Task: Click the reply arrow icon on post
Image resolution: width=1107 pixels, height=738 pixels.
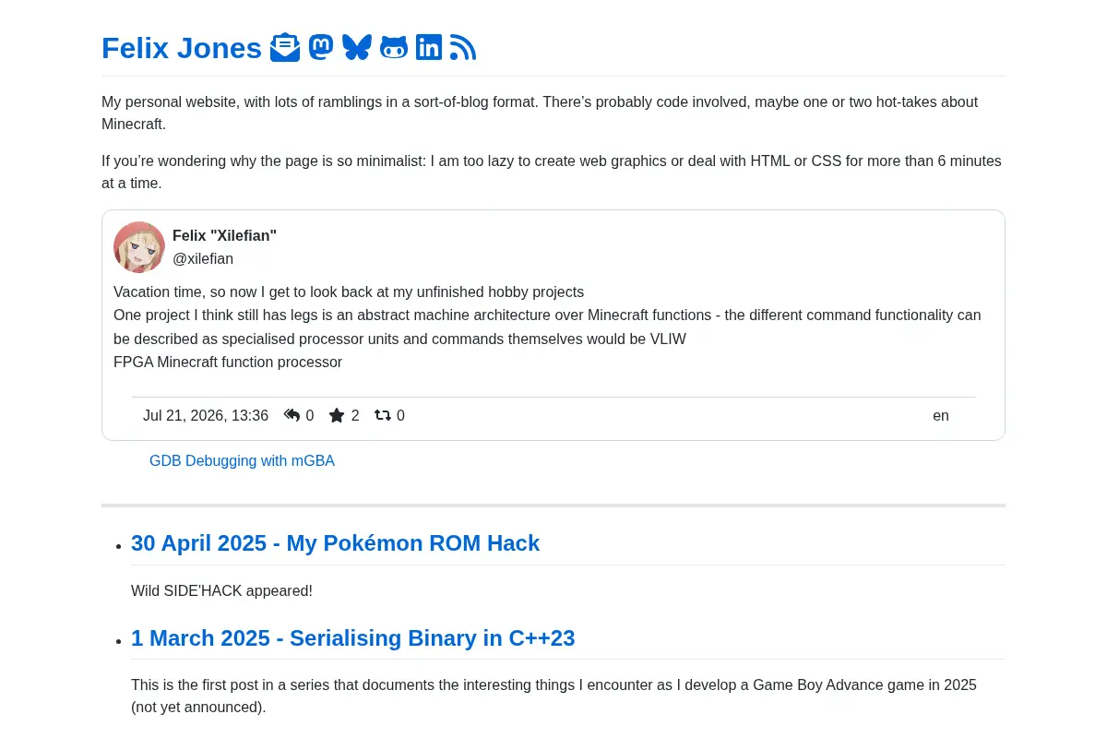Action: [x=292, y=415]
